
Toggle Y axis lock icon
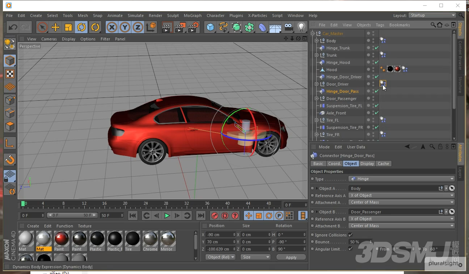coord(125,27)
